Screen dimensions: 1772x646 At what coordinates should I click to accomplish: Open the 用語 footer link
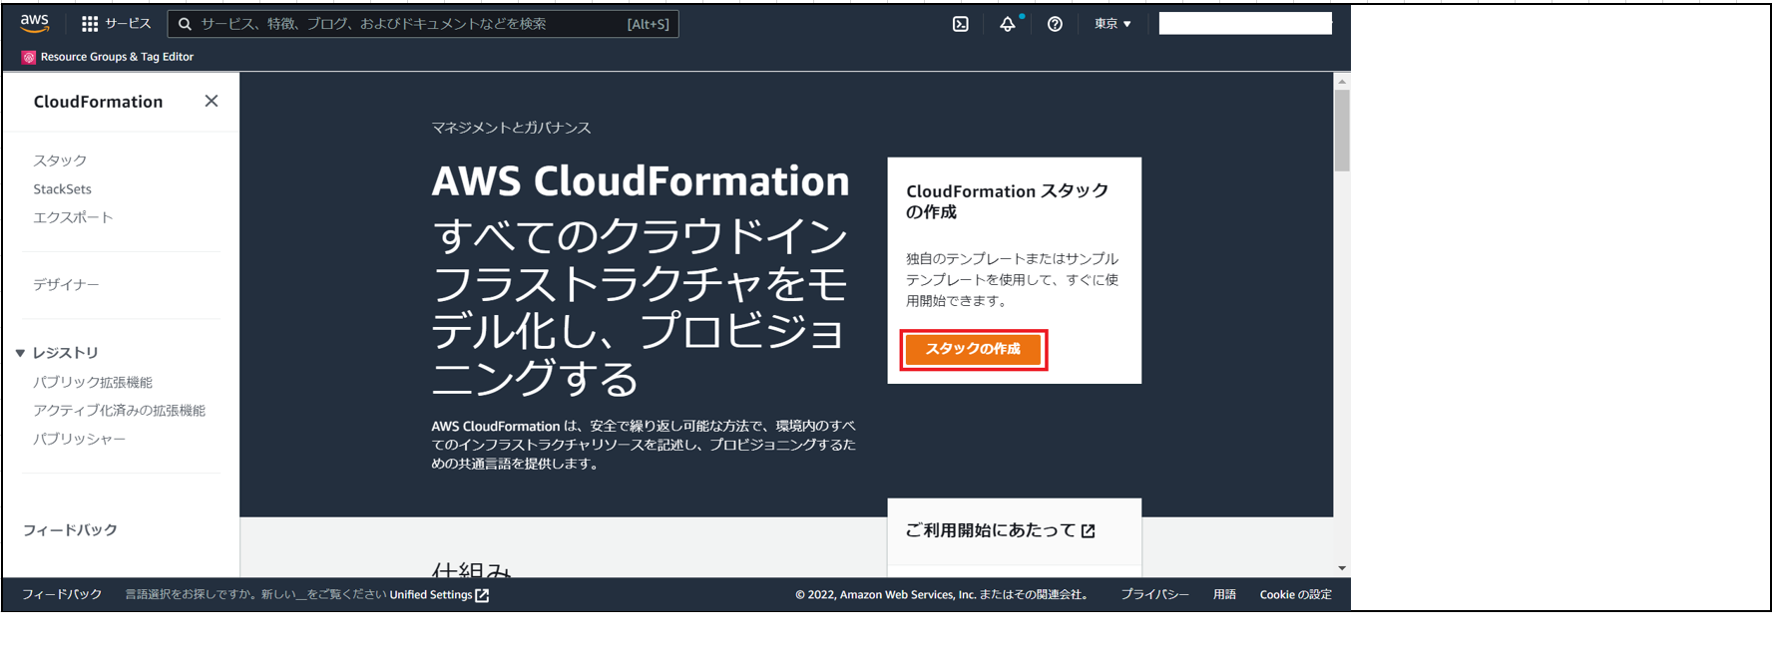1224,595
